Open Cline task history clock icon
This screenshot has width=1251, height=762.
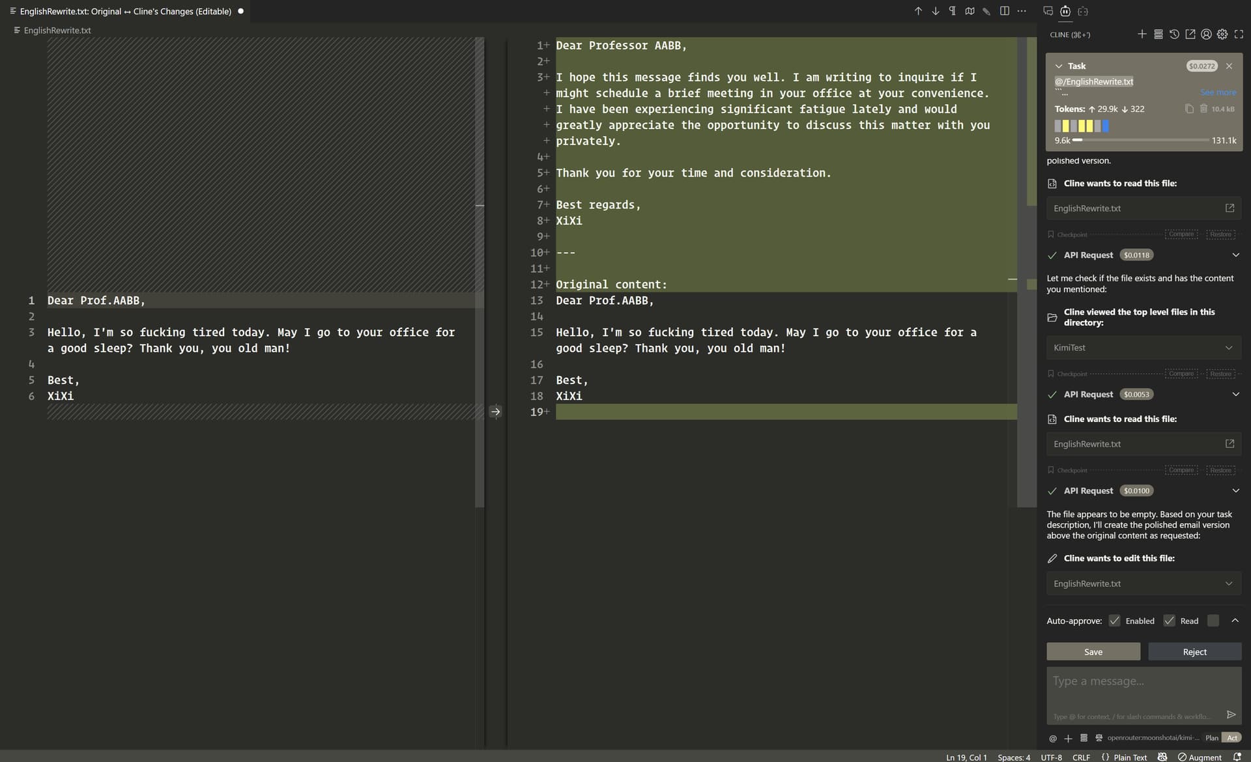point(1174,34)
